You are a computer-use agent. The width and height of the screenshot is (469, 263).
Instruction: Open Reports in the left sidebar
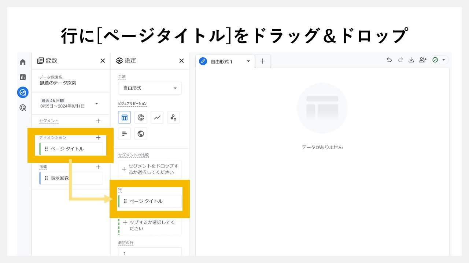point(23,77)
